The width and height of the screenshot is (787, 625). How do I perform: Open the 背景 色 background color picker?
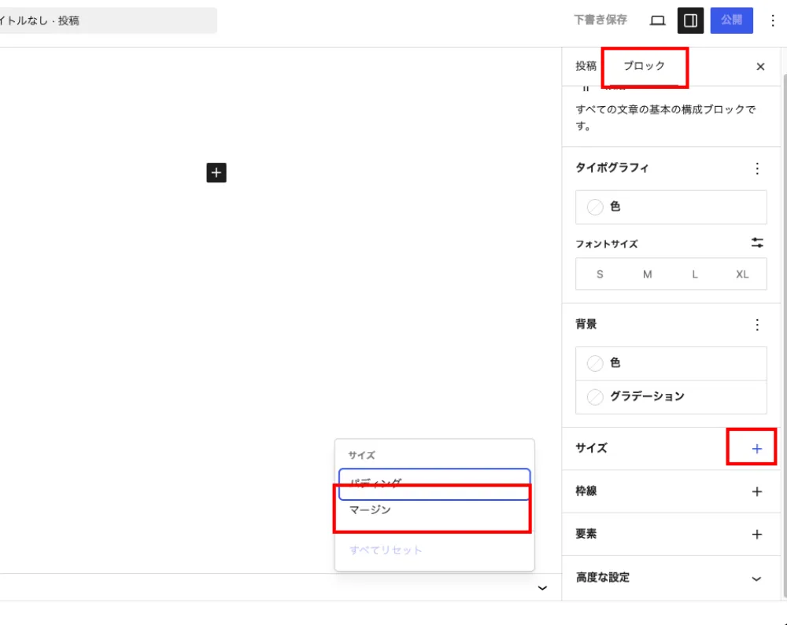[x=671, y=363]
